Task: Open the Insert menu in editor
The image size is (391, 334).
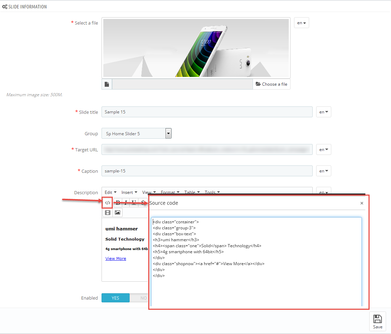Action: coord(129,192)
